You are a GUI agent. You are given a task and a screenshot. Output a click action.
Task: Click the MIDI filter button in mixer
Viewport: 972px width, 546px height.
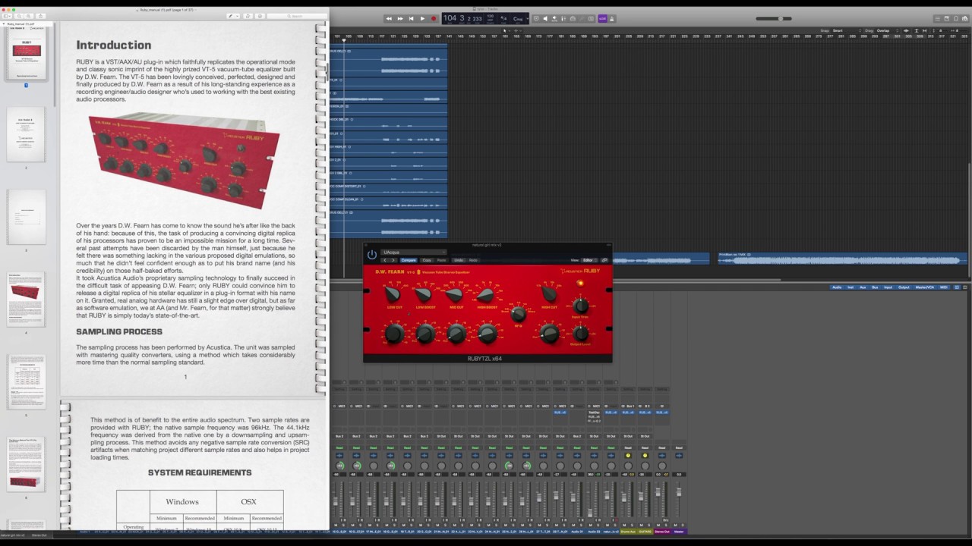(944, 287)
